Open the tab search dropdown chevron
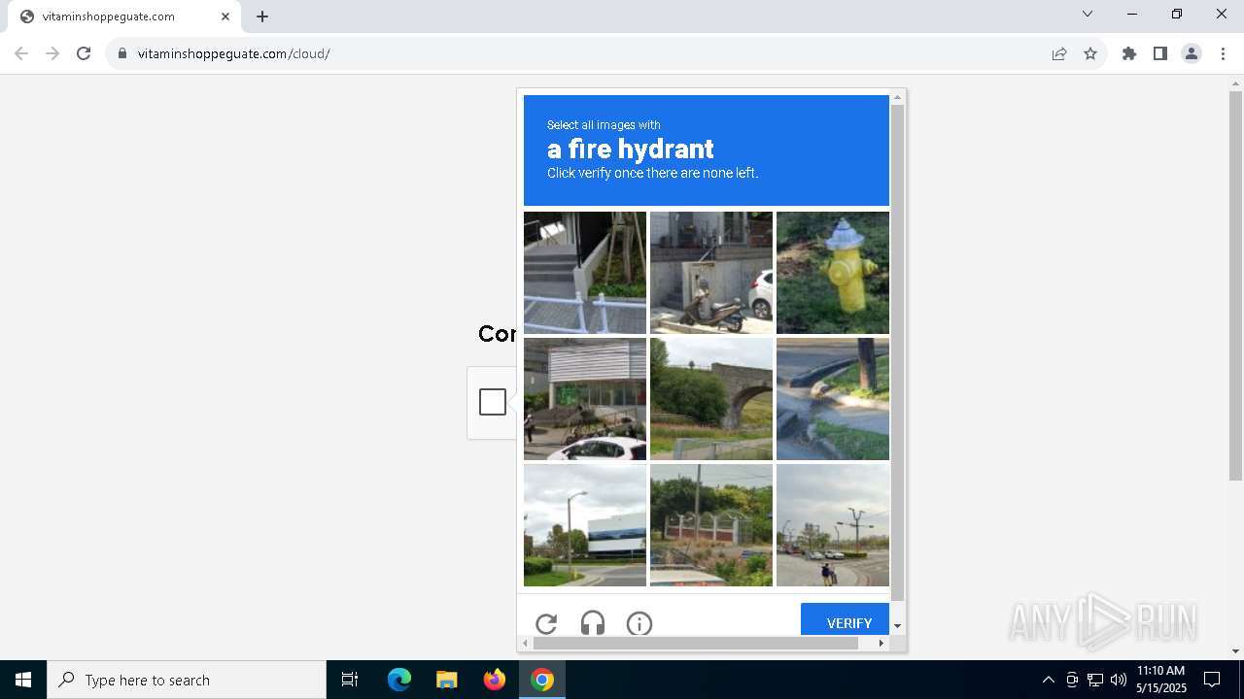1244x699 pixels. [x=1088, y=14]
